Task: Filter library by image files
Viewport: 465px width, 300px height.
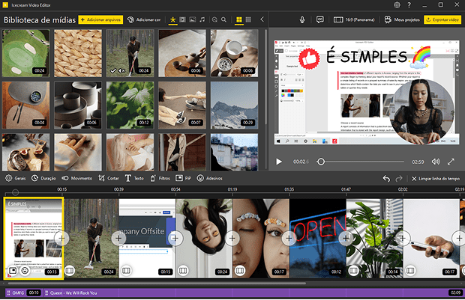Action: (193, 19)
